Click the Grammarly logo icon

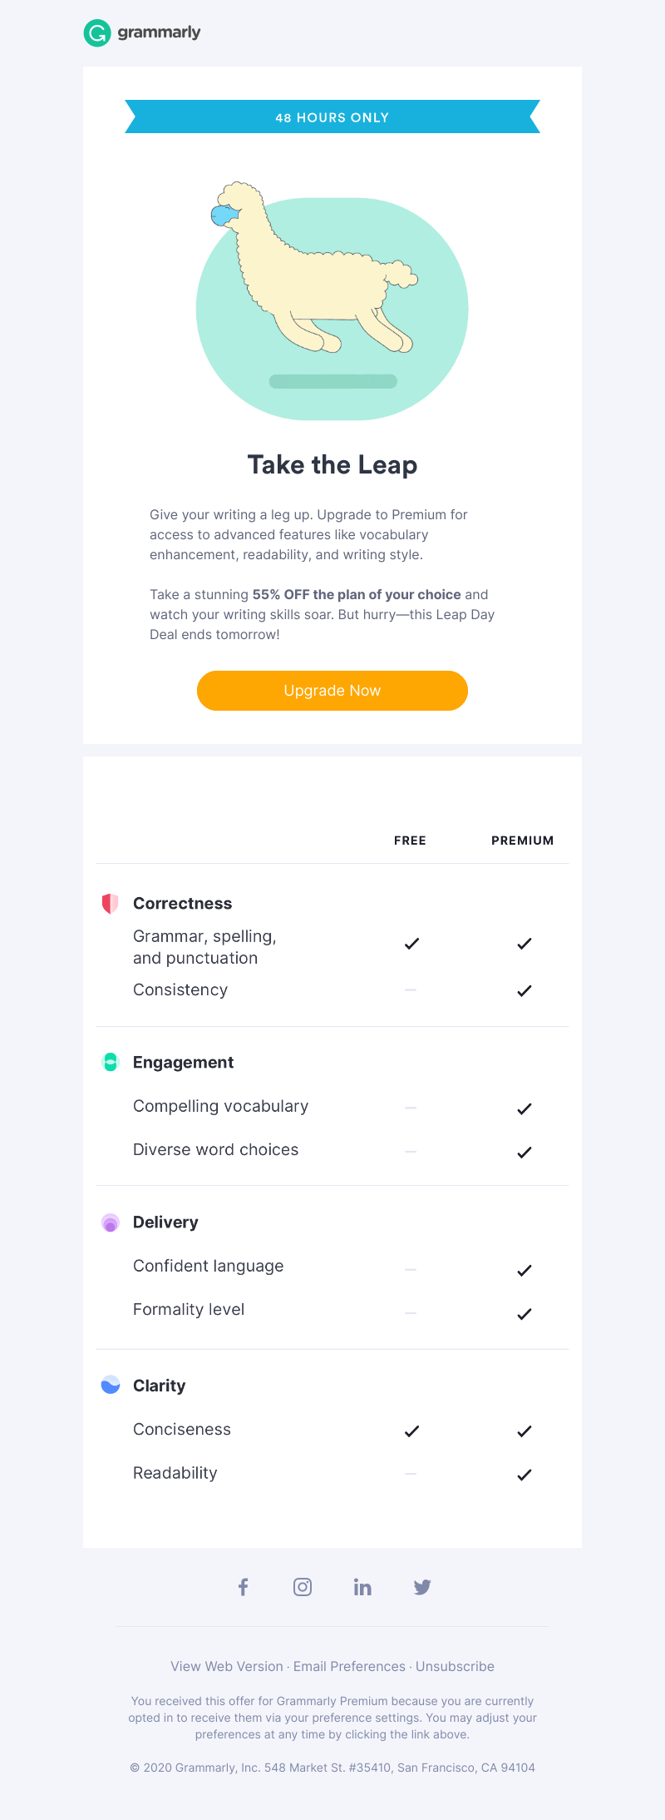tap(97, 33)
